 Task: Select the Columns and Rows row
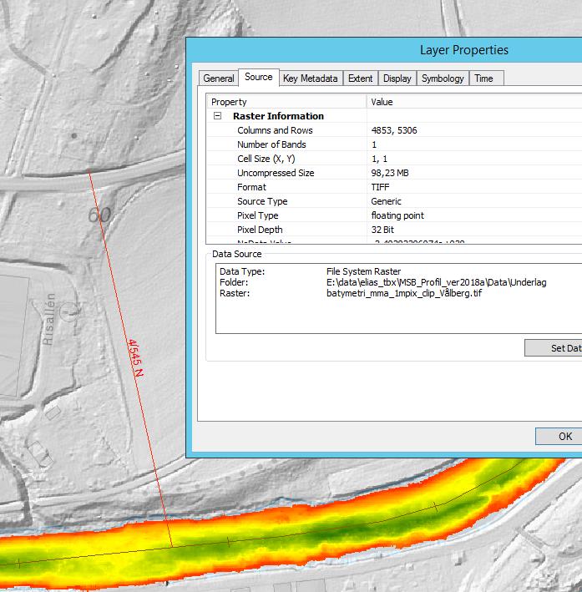coord(394,130)
